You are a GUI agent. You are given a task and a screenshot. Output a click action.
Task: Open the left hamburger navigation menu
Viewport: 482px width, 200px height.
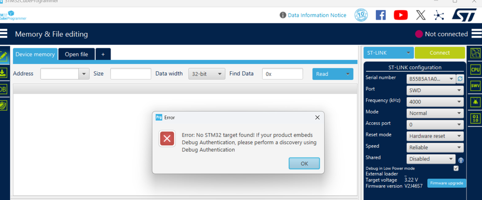pyautogui.click(x=3, y=33)
